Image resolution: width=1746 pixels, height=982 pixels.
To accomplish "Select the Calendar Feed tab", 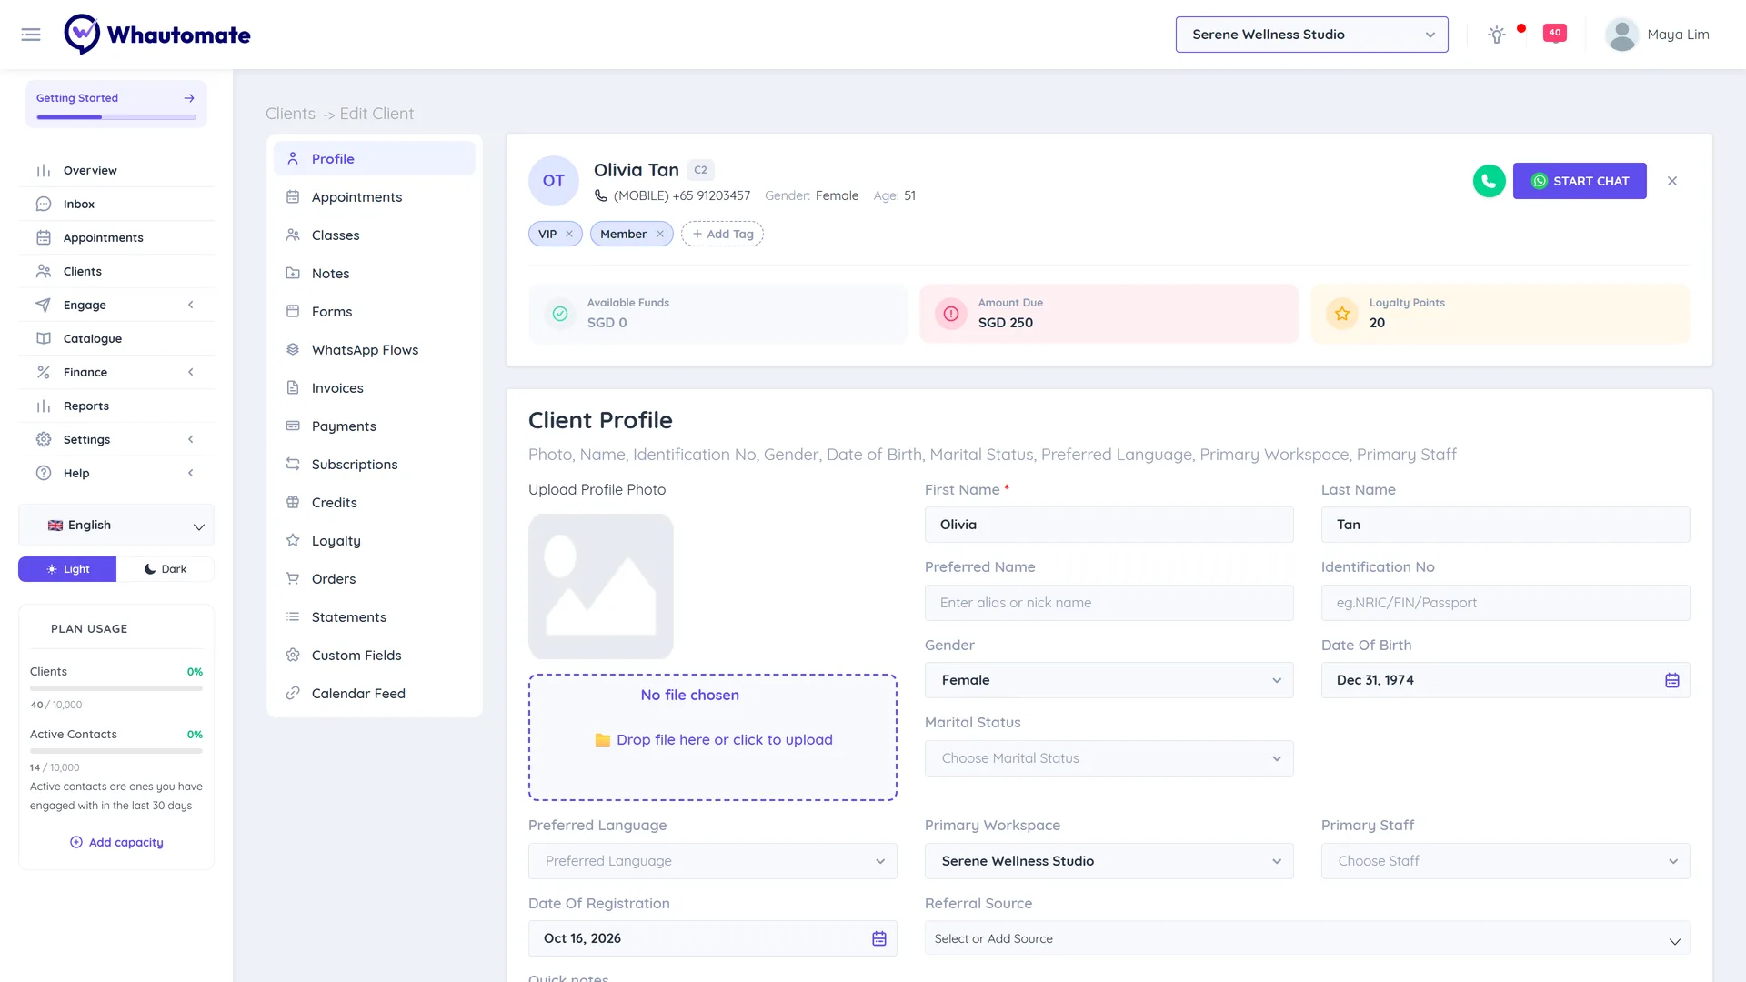I will point(374,693).
